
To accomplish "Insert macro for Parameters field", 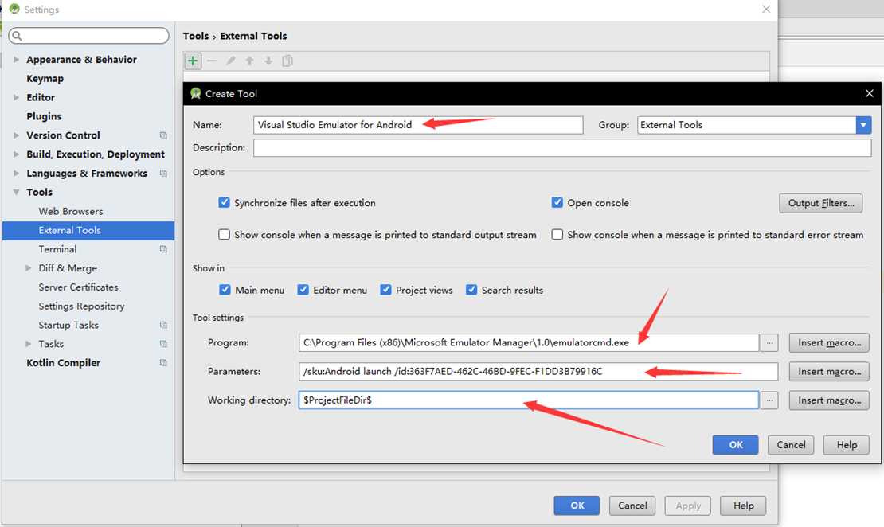I will click(x=829, y=372).
